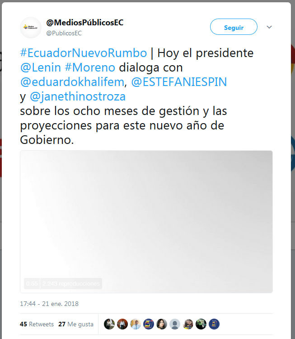Play the embedded tweet video
Image resolution: width=295 pixels, height=339 pixels.
tap(146, 222)
